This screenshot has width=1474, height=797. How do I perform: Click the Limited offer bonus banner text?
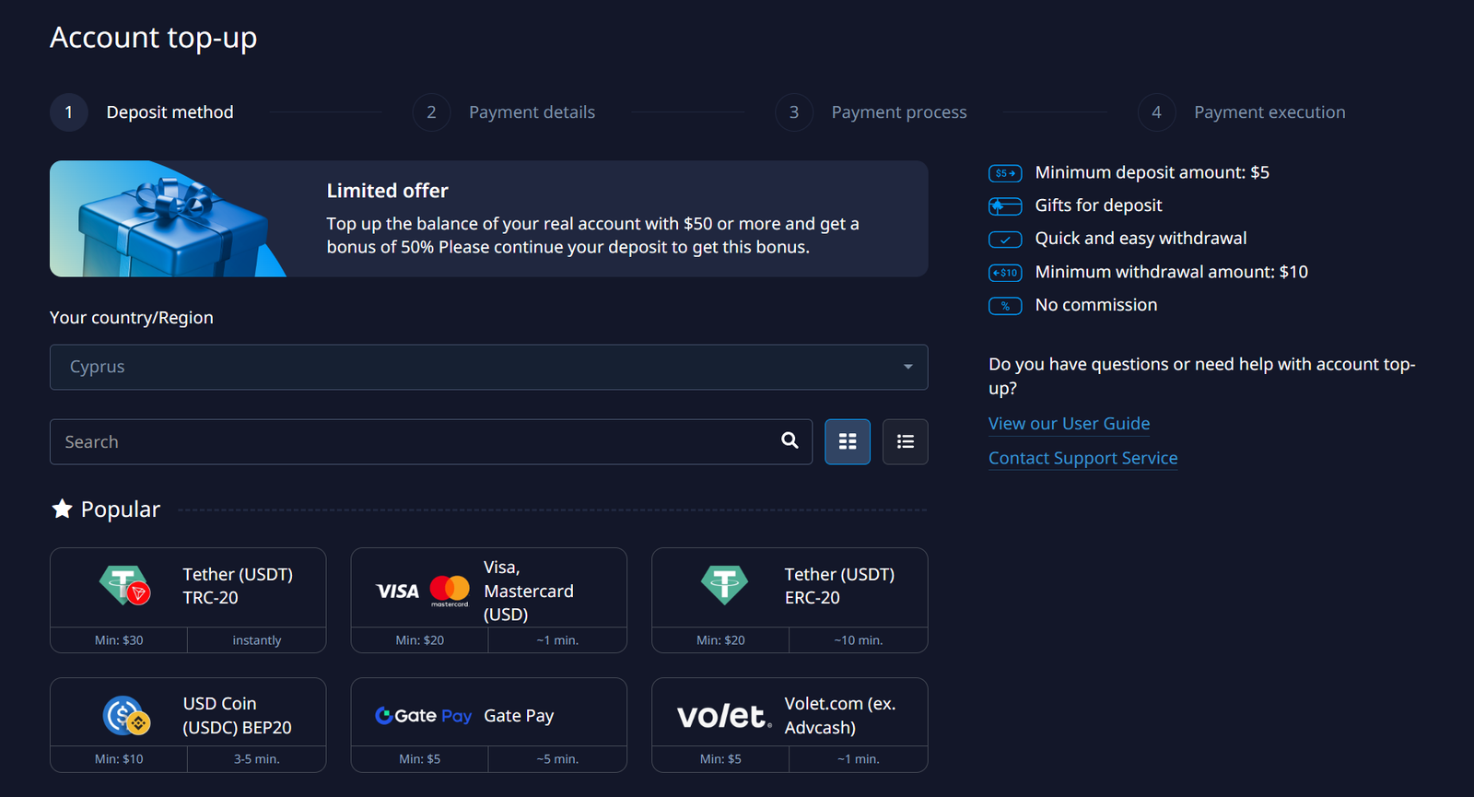click(592, 235)
